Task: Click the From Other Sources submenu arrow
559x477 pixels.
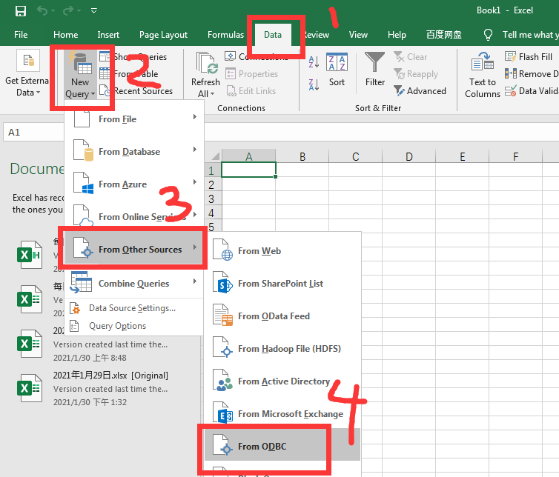Action: 195,247
